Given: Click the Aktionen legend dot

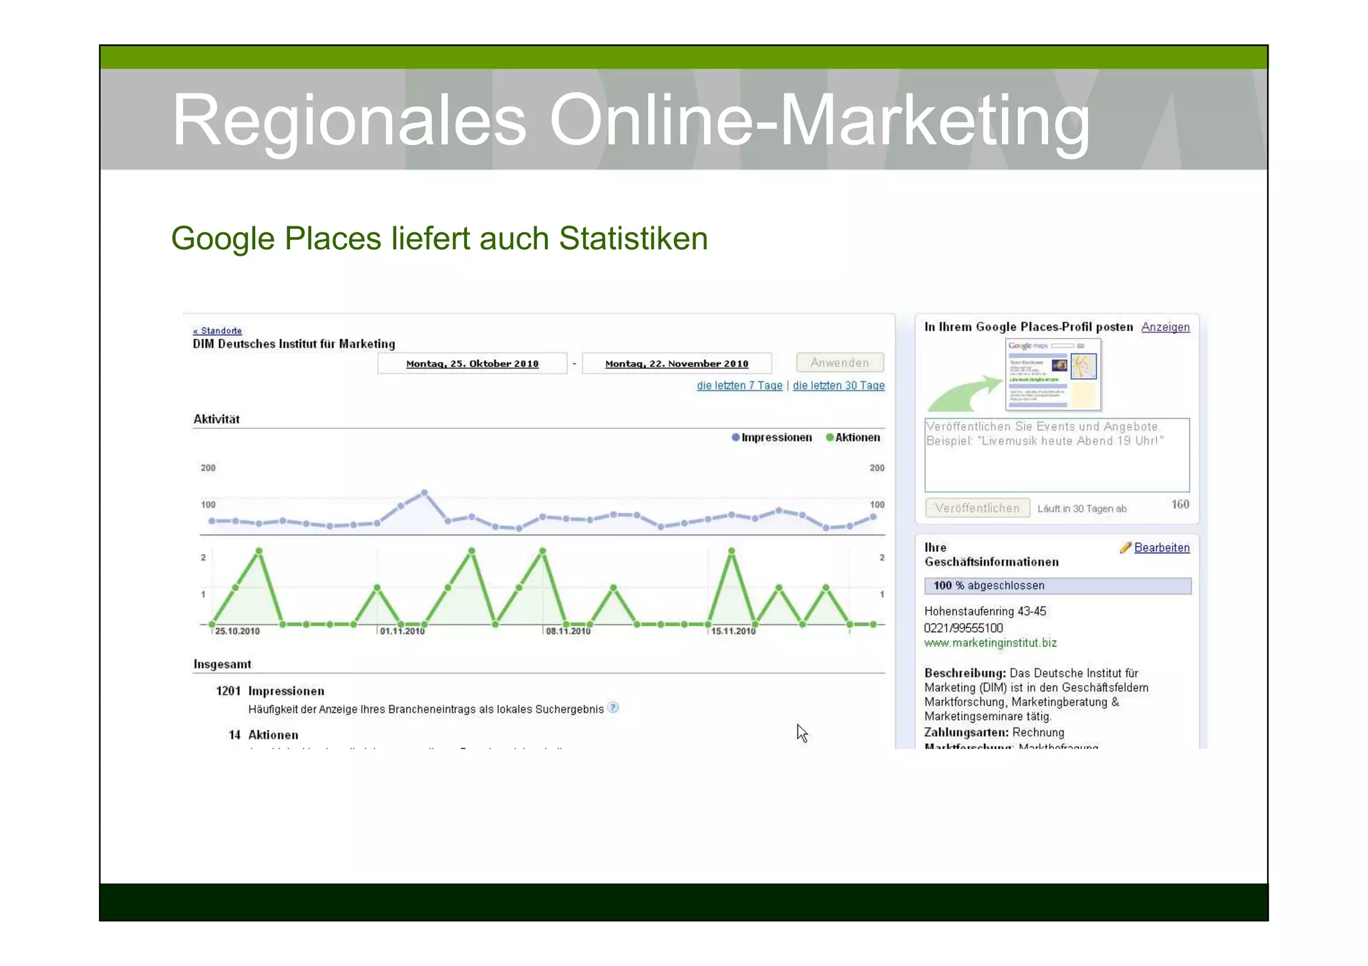Looking at the screenshot, I should coord(830,437).
